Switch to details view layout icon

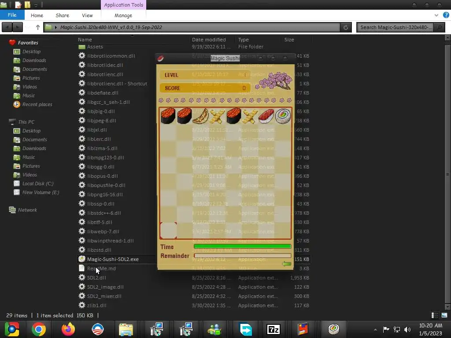[x=435, y=315]
